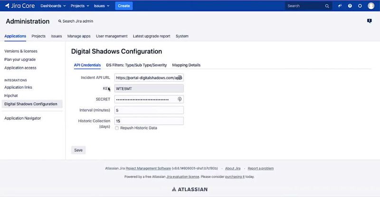
Task: Click the Create button
Action: [124, 6]
